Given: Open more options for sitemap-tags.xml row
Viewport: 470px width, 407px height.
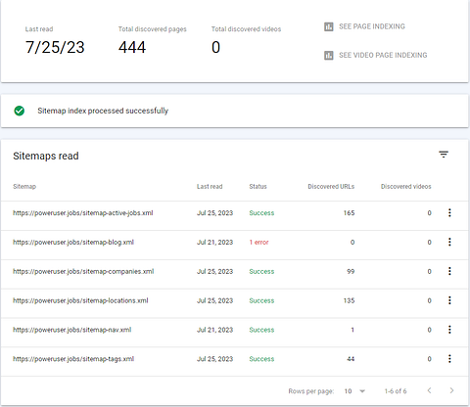Looking at the screenshot, I should click(x=449, y=359).
